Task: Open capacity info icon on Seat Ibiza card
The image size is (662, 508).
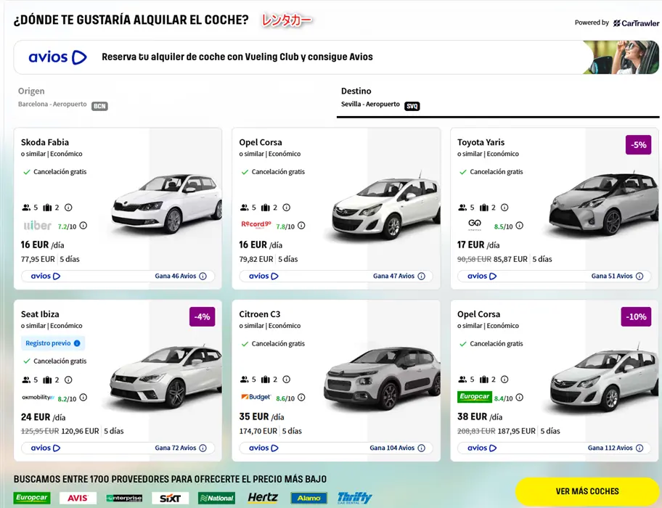Action: click(x=68, y=380)
